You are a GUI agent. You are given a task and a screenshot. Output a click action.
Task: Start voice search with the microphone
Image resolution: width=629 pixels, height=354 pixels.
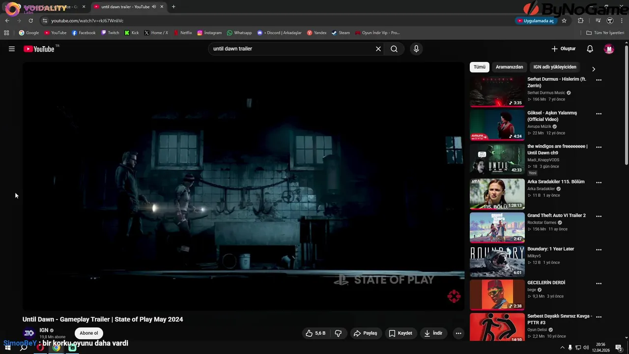coord(416,49)
